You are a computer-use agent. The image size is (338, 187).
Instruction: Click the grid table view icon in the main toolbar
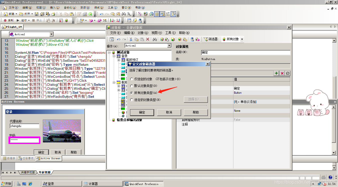click(x=157, y=14)
